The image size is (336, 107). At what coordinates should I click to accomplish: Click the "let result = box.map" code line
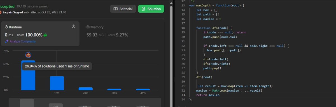235,86
